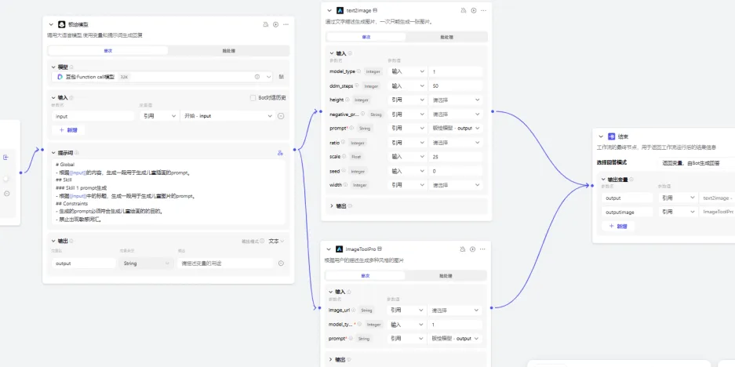Run the text2image node with its play icon
This screenshot has height=367, width=735.
[474, 10]
